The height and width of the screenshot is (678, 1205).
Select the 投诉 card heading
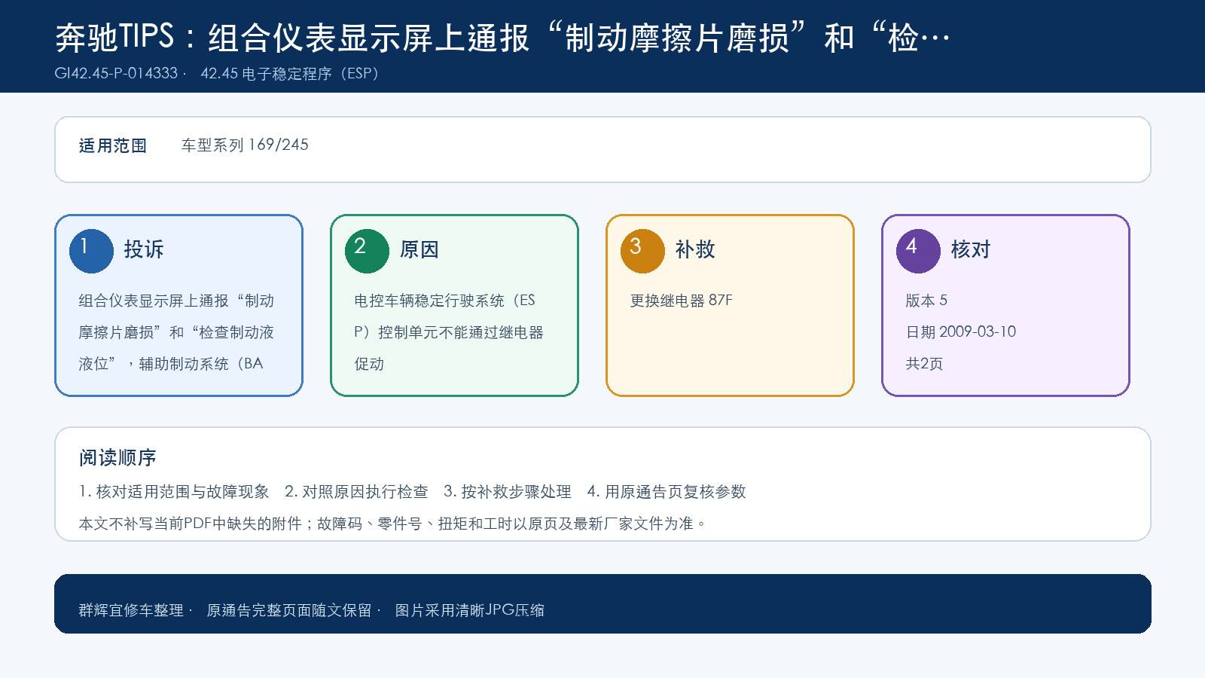(144, 249)
